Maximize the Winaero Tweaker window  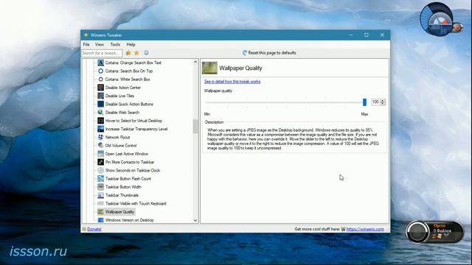coord(367,35)
